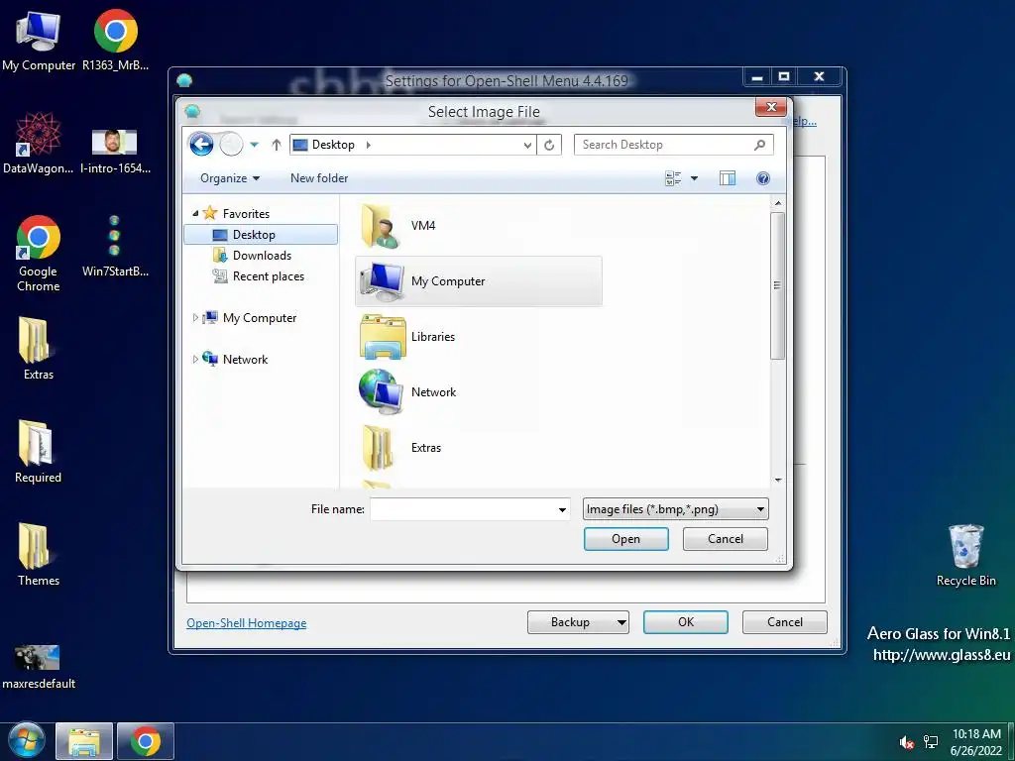
Task: Select Recent places in navigation pane
Action: (268, 276)
